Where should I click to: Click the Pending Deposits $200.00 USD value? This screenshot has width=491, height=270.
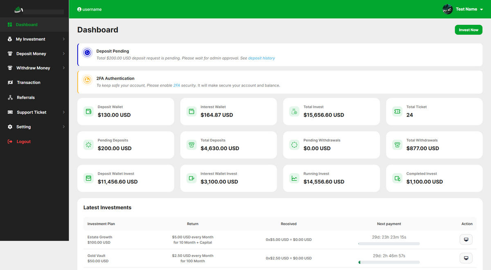point(115,148)
